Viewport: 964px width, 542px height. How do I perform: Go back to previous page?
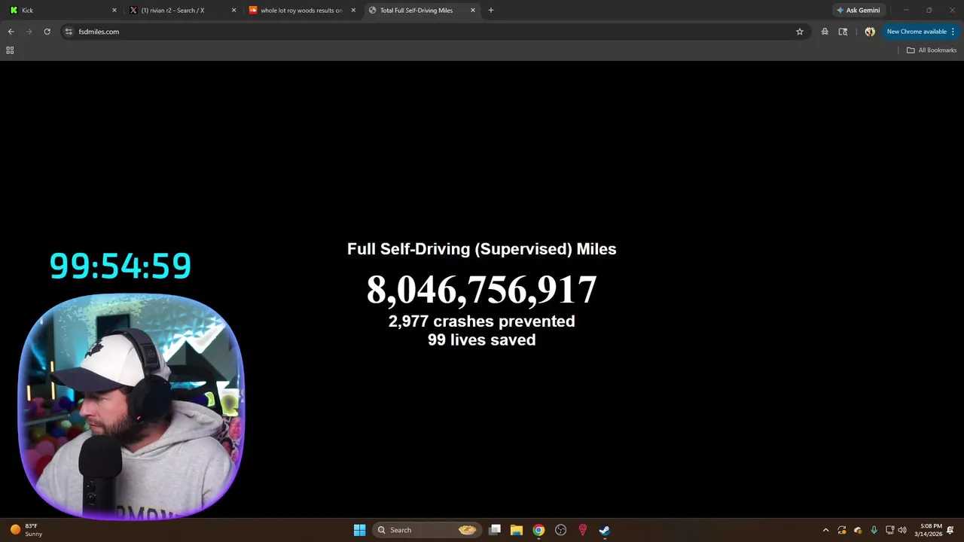pyautogui.click(x=11, y=32)
